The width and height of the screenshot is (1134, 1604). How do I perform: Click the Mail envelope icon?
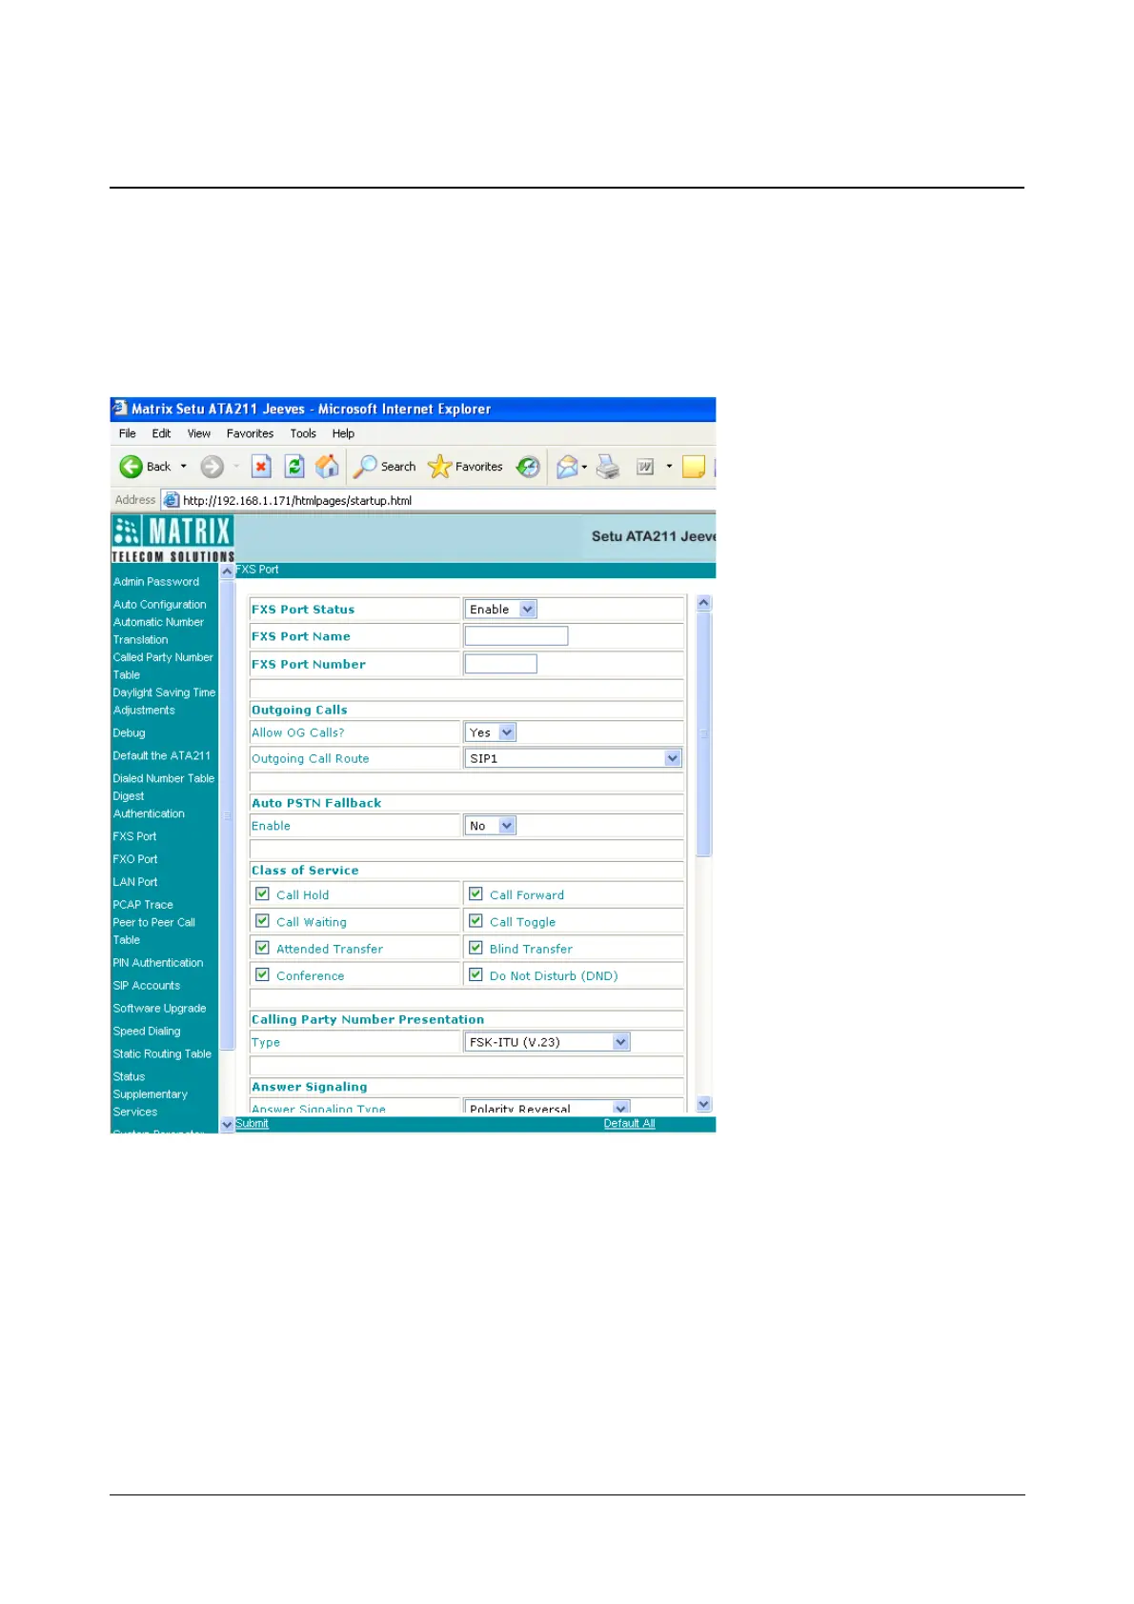coord(567,467)
